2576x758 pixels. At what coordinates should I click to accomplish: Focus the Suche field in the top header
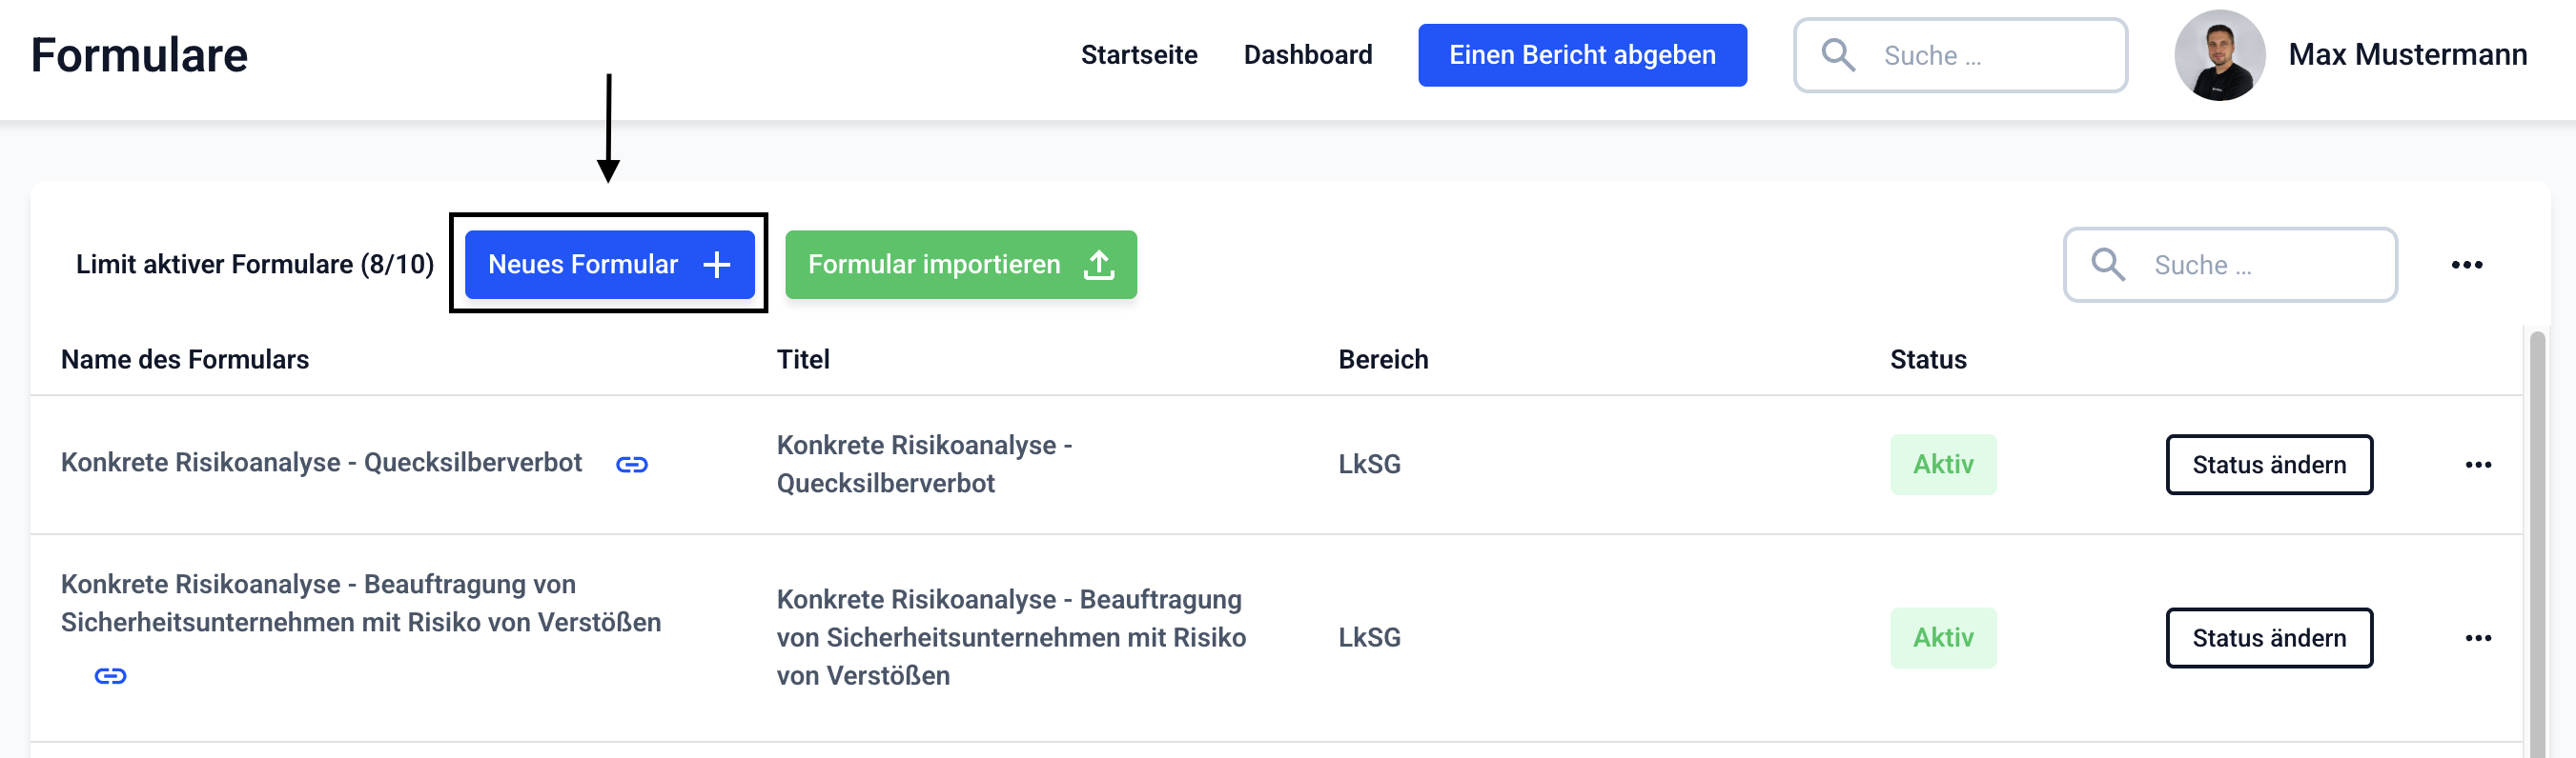click(x=1990, y=55)
